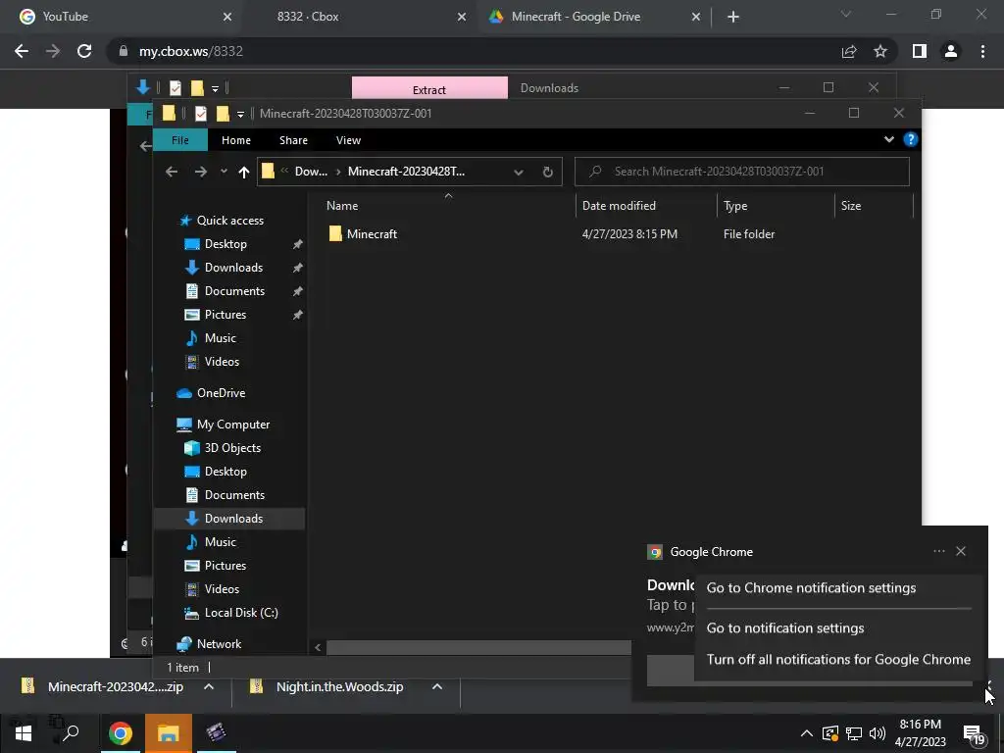Open Windows taskbar search
This screenshot has height=753, width=1004.
(x=71, y=733)
